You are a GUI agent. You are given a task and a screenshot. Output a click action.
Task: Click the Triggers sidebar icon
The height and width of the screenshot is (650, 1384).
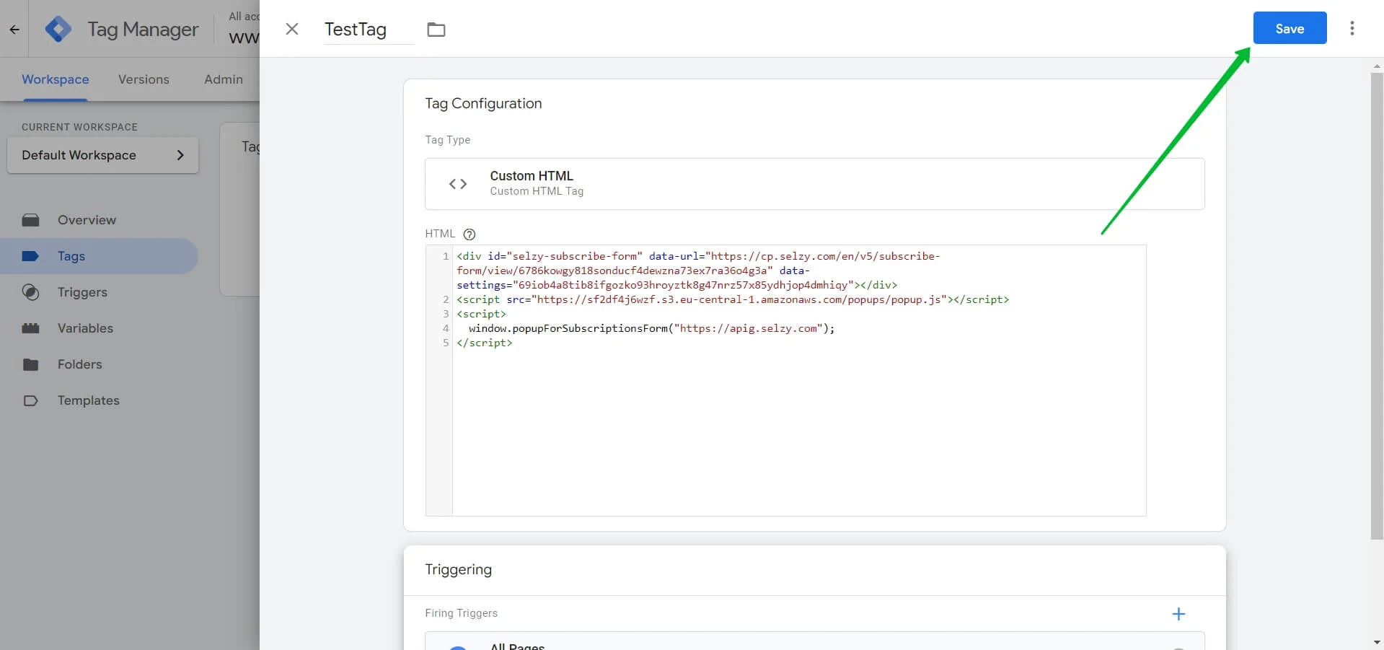(x=30, y=292)
